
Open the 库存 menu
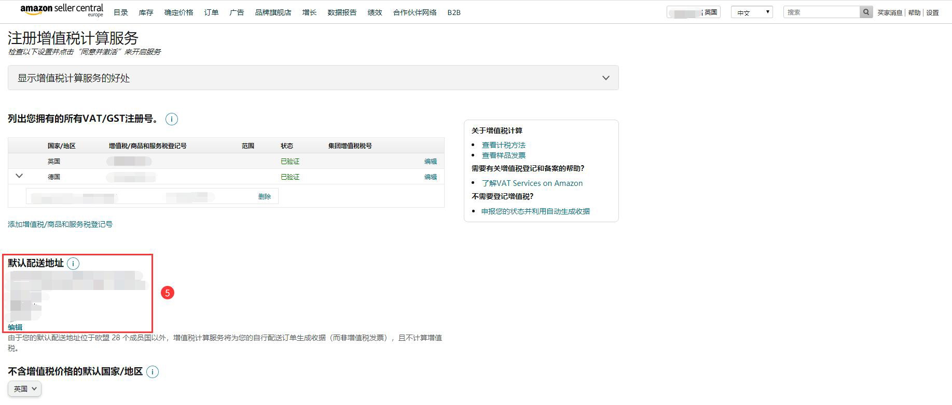tap(146, 12)
